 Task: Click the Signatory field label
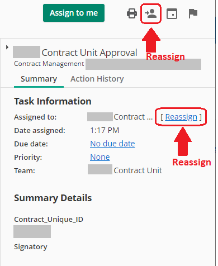tap(31, 247)
